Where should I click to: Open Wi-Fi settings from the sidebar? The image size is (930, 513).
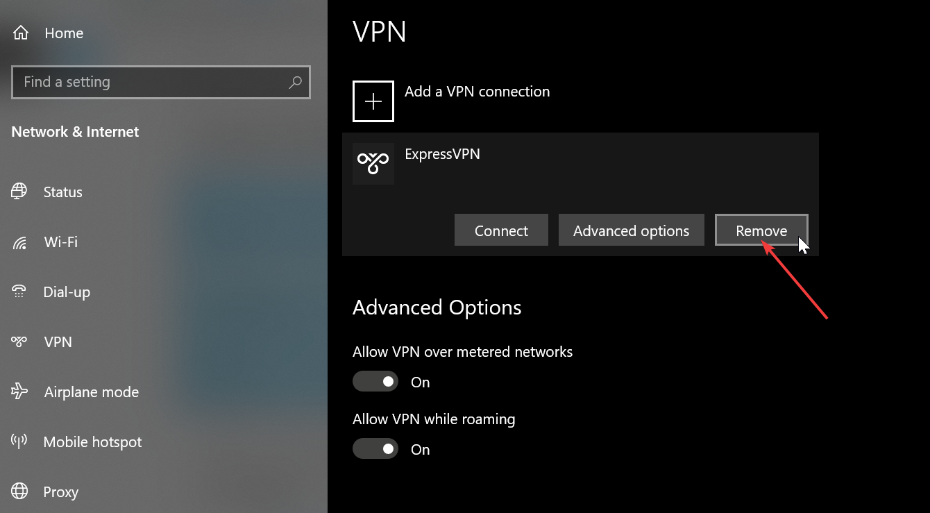point(19,242)
